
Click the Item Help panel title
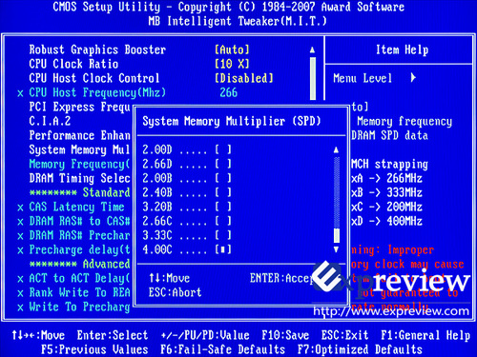pyautogui.click(x=402, y=50)
